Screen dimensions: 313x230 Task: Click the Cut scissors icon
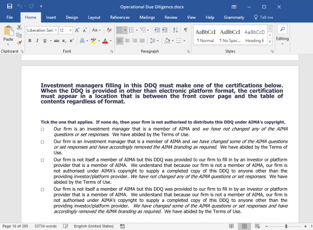(x=19, y=27)
